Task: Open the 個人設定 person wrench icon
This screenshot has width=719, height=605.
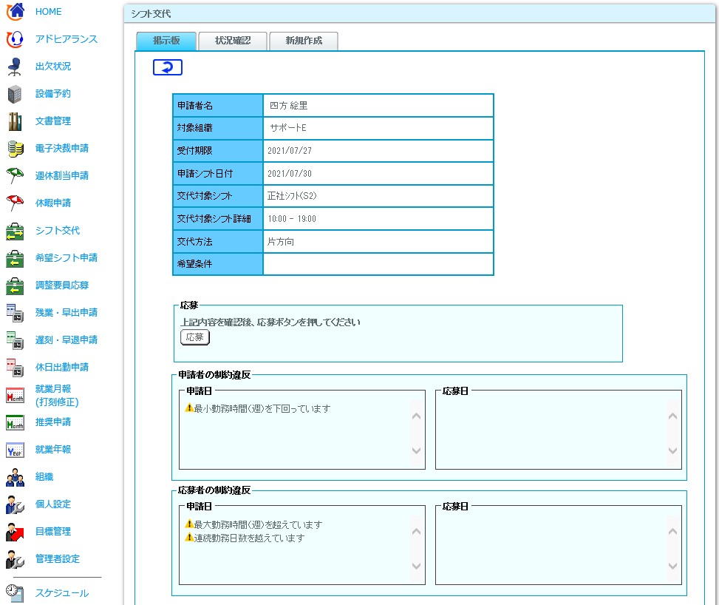Action: (15, 504)
